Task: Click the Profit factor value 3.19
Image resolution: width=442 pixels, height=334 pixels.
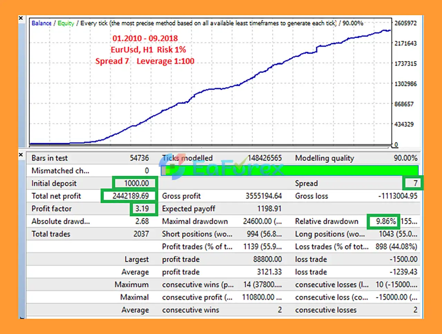Action: click(142, 209)
